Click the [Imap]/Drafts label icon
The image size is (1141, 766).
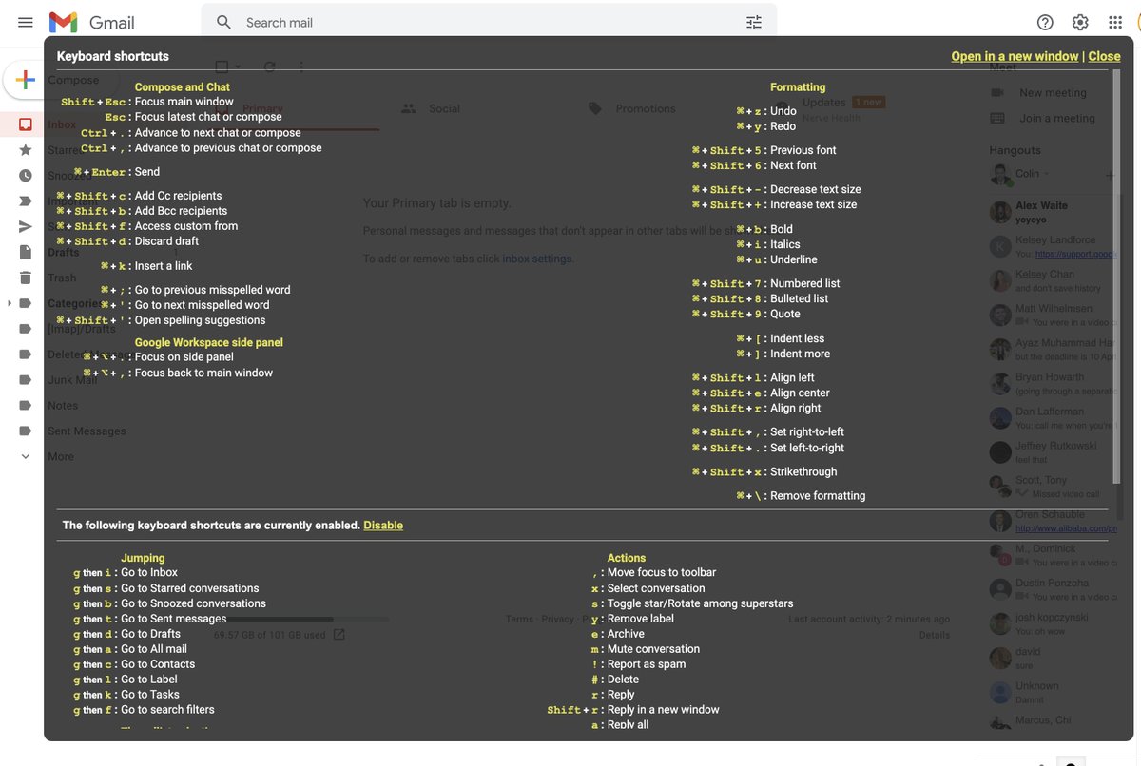[26, 329]
